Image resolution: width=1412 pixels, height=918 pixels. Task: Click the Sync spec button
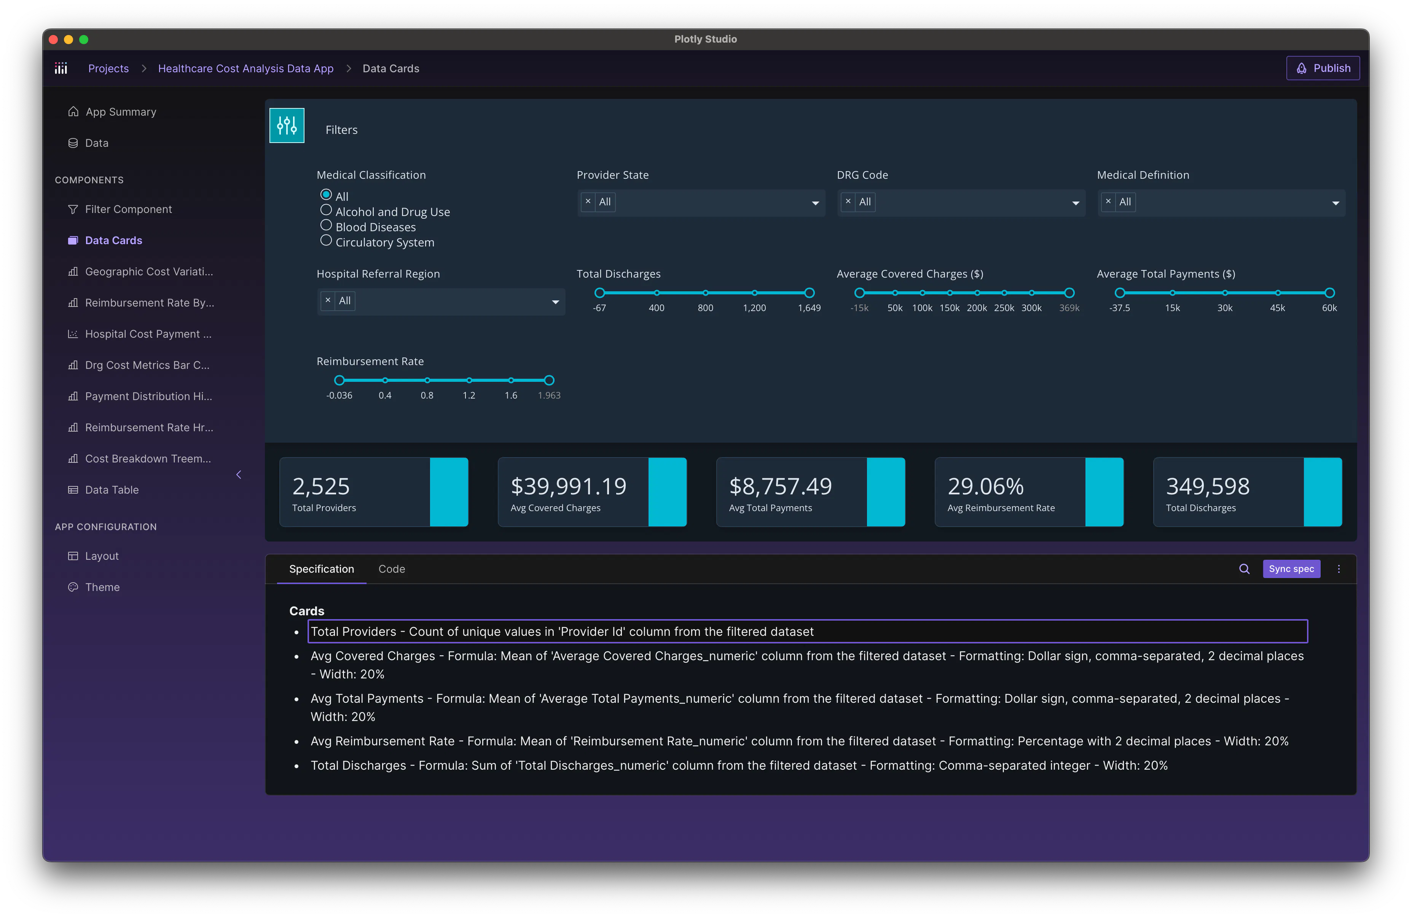[x=1291, y=569]
